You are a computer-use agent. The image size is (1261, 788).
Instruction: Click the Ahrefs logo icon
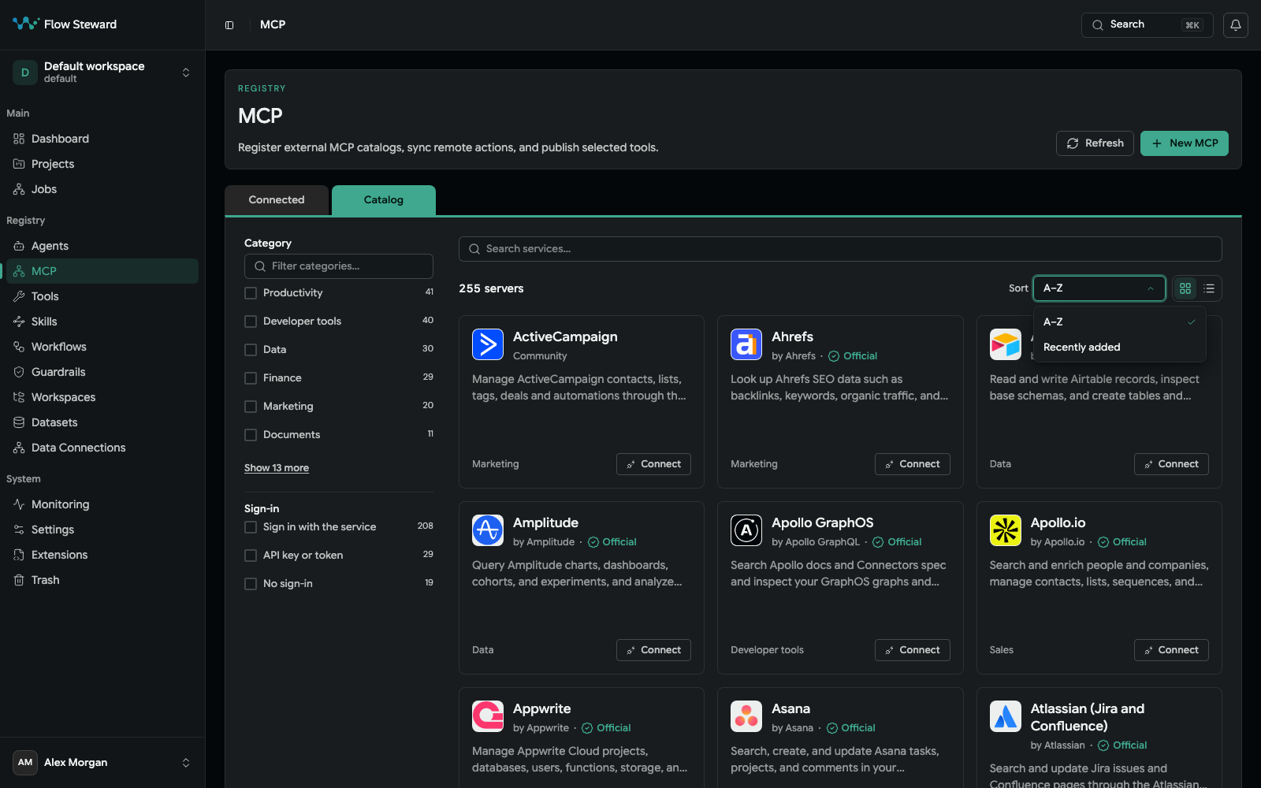click(746, 344)
